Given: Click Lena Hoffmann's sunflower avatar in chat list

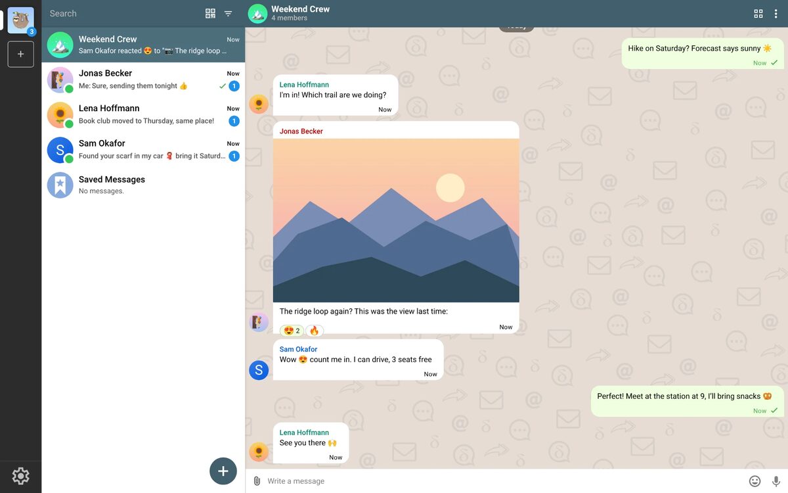Looking at the screenshot, I should click(x=60, y=115).
